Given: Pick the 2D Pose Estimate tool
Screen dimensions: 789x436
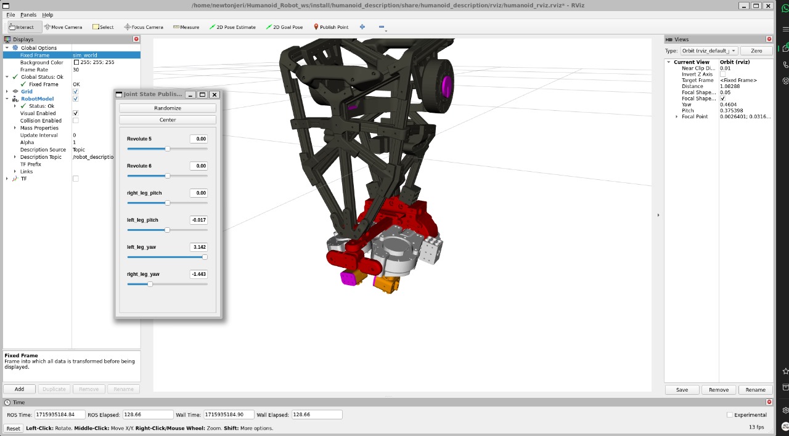Looking at the screenshot, I should click(x=232, y=27).
